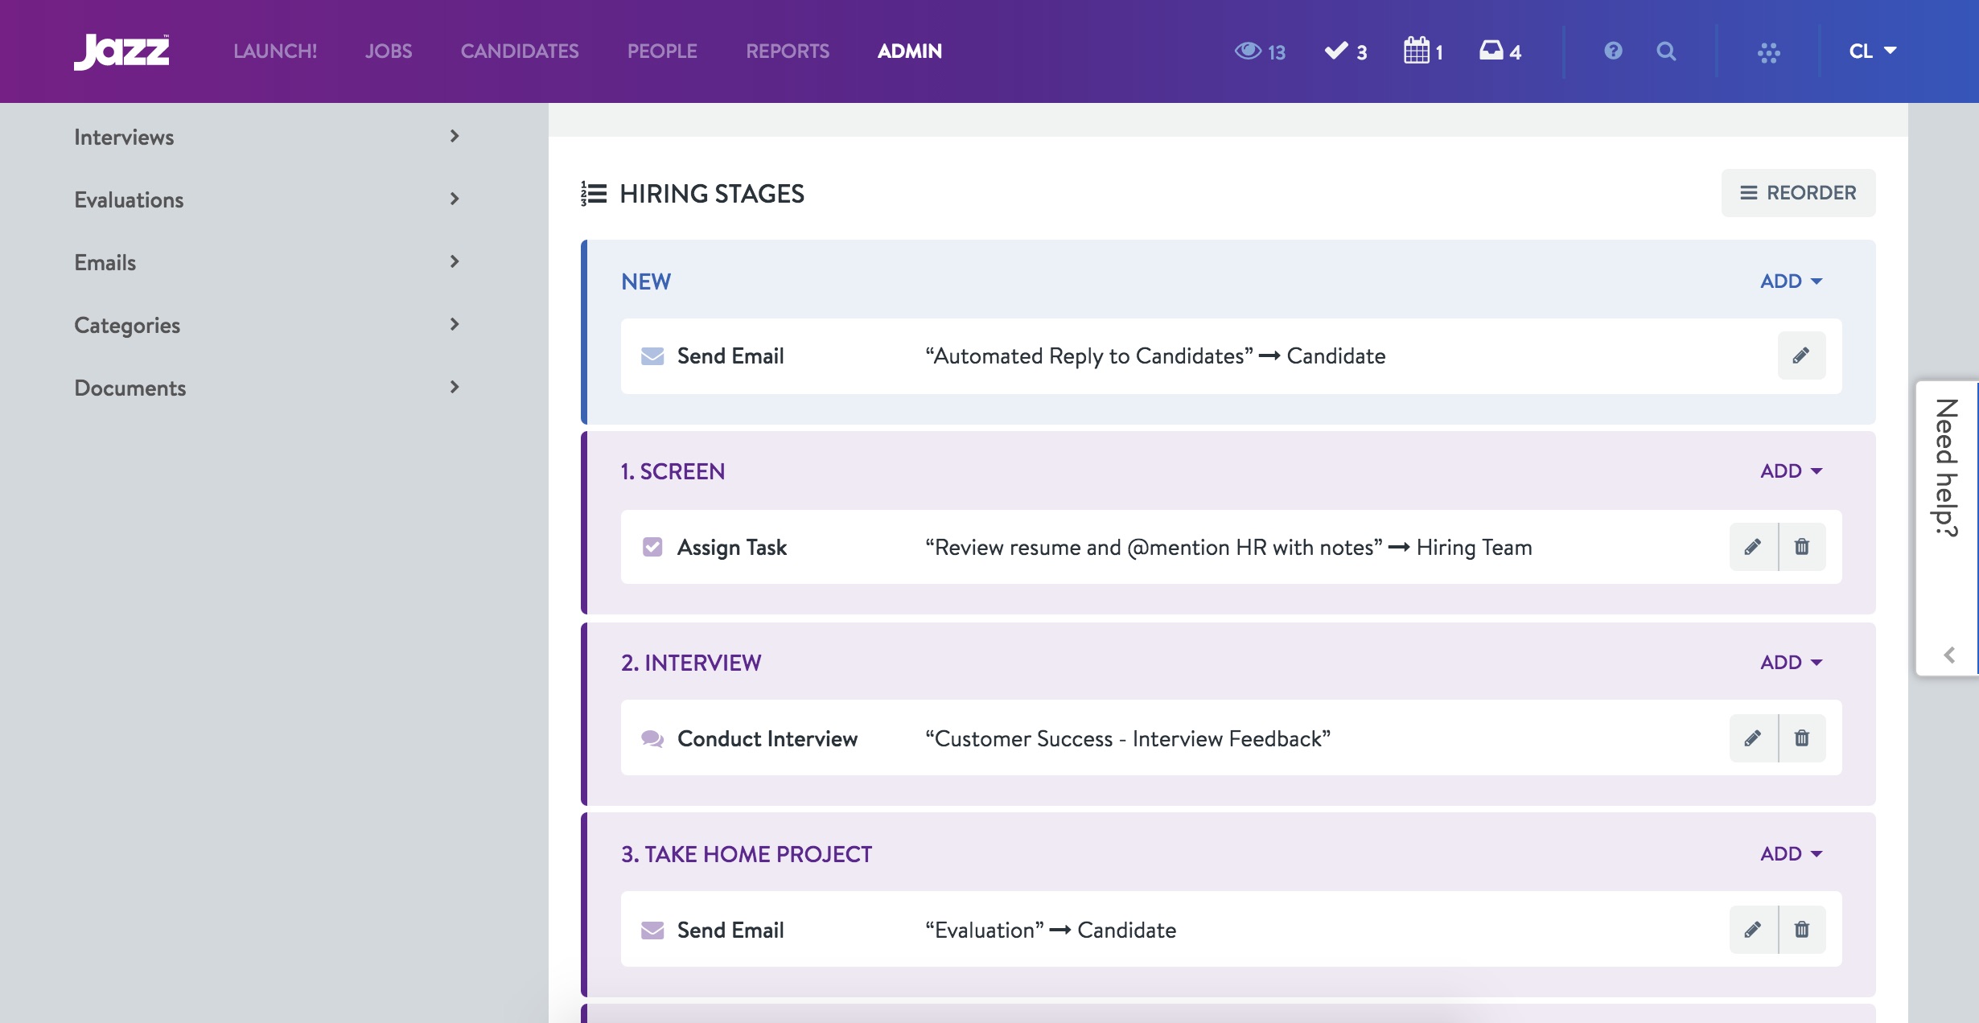Open the ADD dropdown in 1. SCREEN stage
Screen dimensions: 1979x1023
pos(1792,471)
